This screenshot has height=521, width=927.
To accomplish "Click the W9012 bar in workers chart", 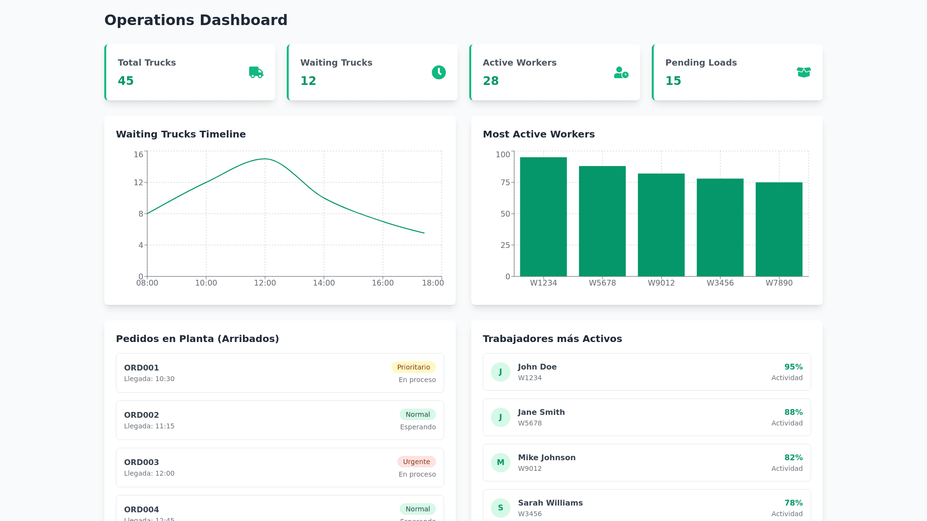I will coord(661,225).
